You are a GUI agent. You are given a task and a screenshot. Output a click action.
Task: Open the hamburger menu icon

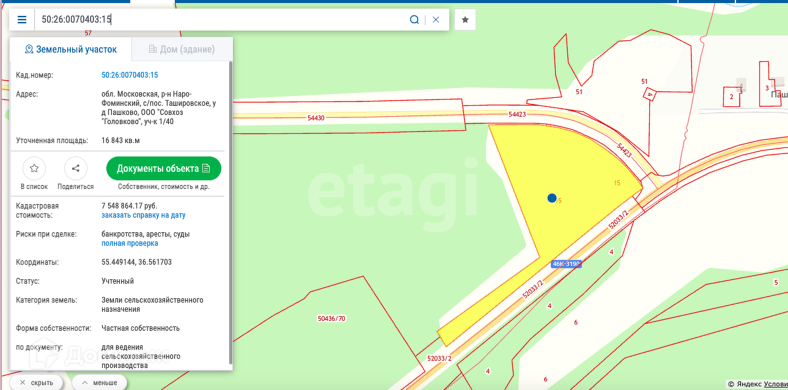pos(22,20)
